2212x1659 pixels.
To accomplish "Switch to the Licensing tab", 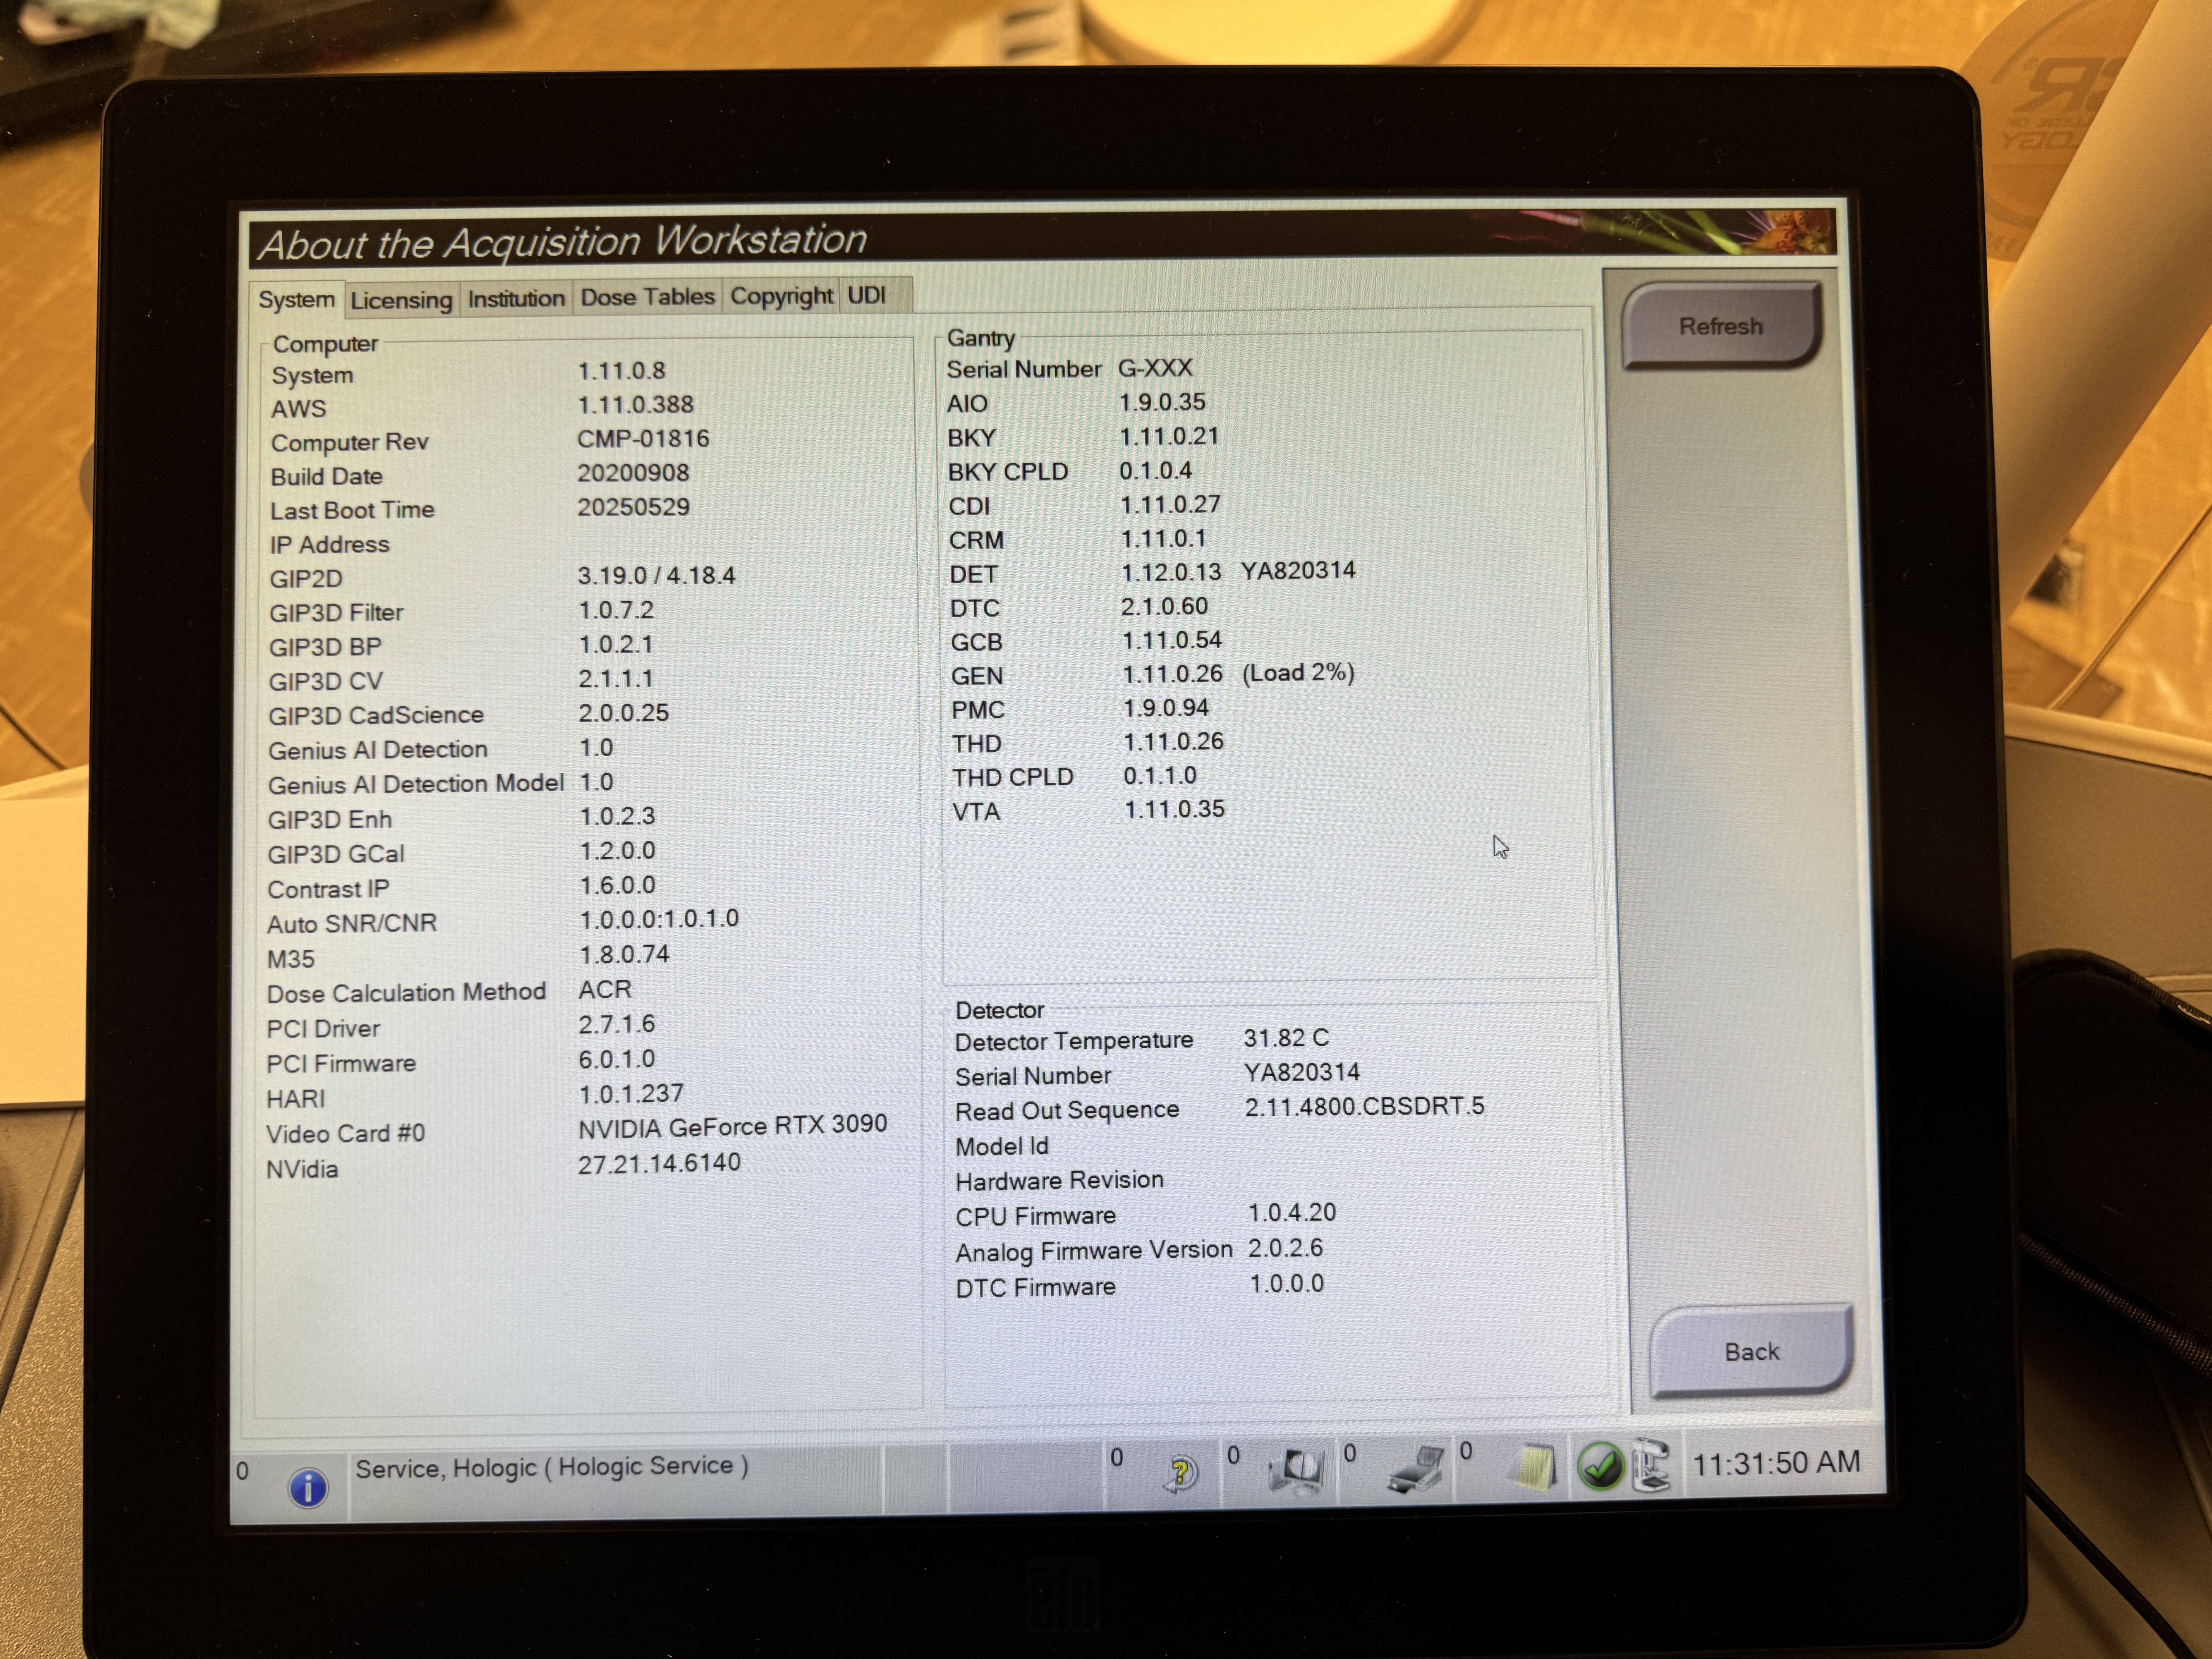I will pos(401,300).
